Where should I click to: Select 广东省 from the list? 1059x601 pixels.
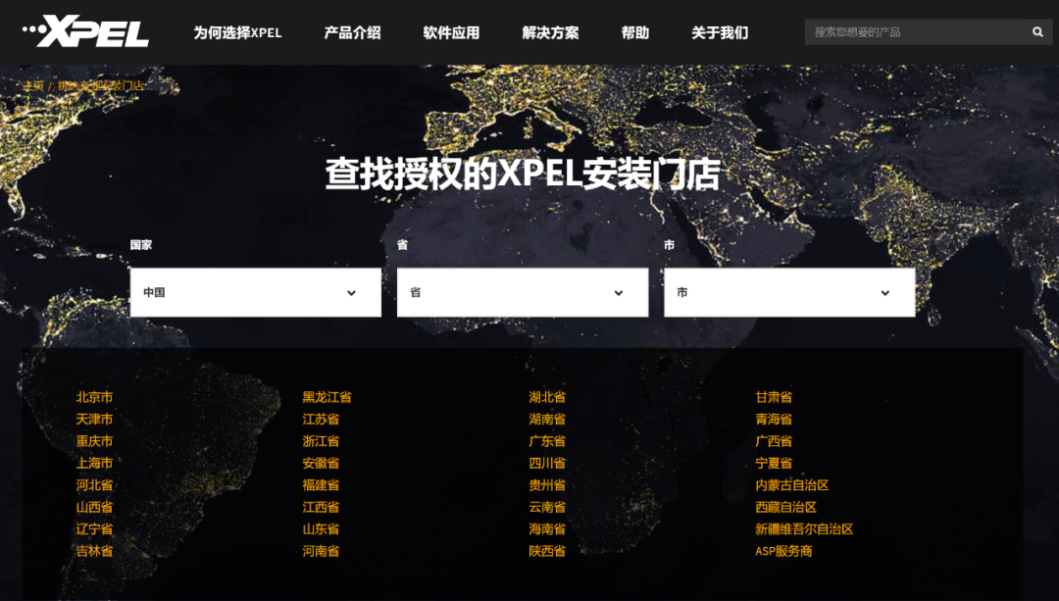547,441
